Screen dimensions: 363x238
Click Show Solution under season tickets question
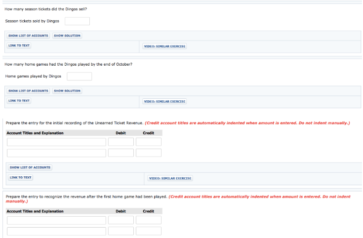[x=67, y=36]
